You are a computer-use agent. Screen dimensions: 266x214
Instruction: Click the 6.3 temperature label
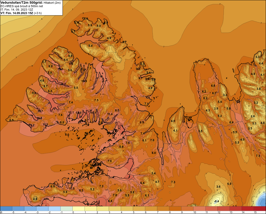point(50,91)
